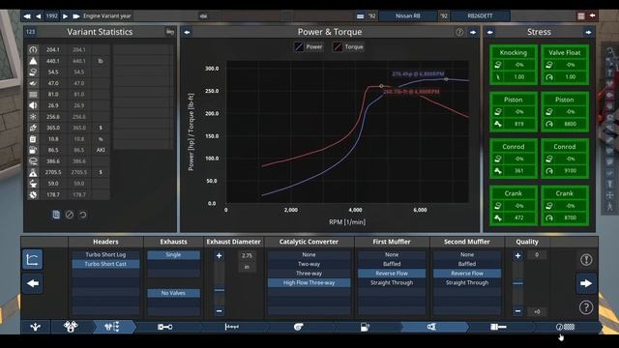Select None under Second Muffler
The width and height of the screenshot is (619, 348).
pos(467,255)
